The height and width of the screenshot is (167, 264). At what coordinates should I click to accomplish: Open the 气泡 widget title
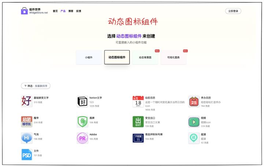[x=36, y=134]
